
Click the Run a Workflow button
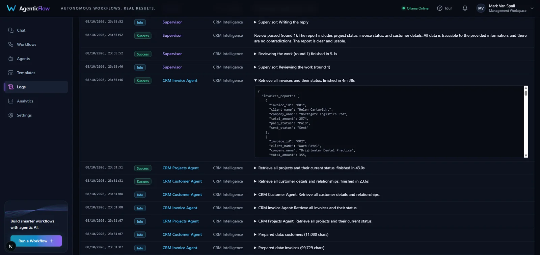[x=36, y=241]
